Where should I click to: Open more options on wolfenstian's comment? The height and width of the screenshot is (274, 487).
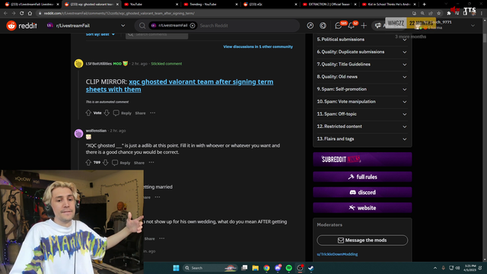point(151,162)
